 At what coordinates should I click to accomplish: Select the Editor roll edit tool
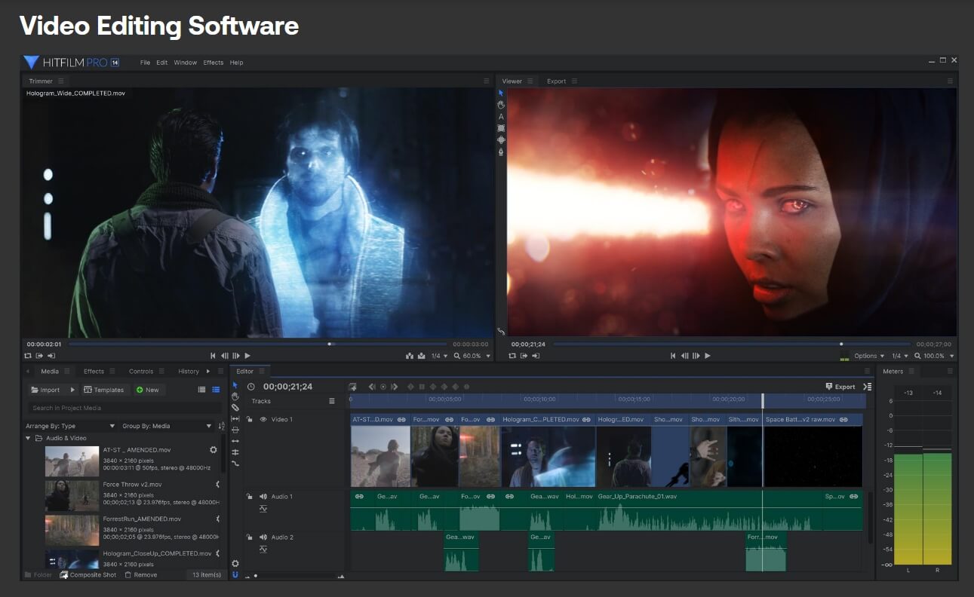pos(235,452)
